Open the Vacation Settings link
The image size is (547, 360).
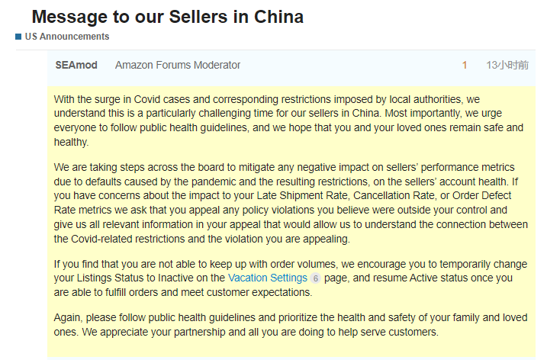coord(267,278)
